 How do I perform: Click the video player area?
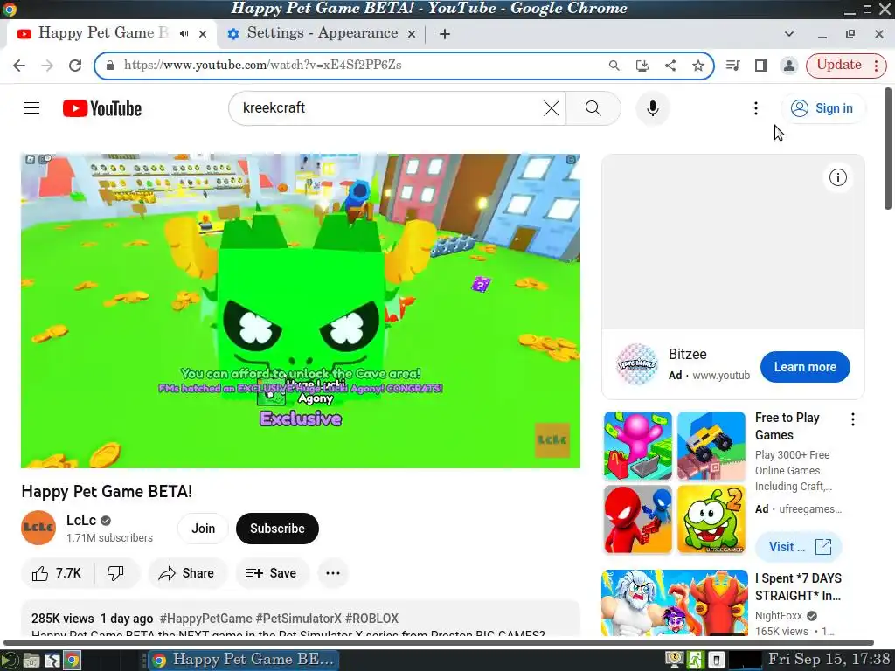(x=301, y=310)
